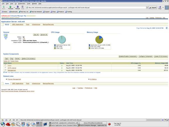Switch to the top Infrastructure tab
The width and height of the screenshot is (169, 127).
36,24
